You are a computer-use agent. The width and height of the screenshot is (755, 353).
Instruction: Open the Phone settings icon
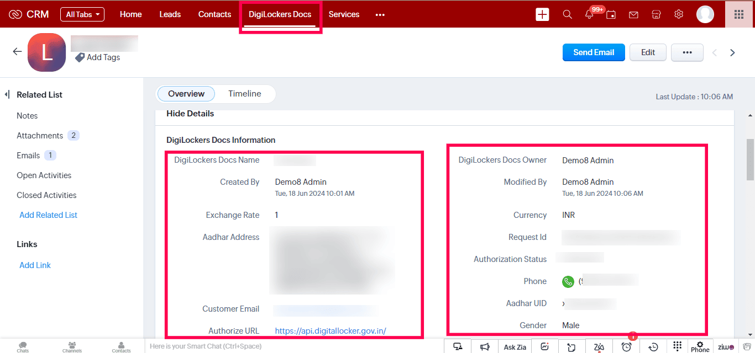coord(700,346)
